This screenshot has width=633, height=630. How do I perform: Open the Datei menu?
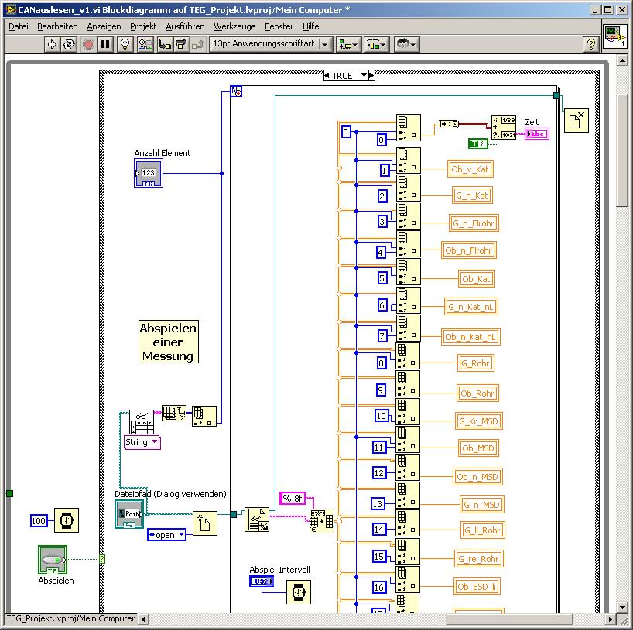coord(19,26)
